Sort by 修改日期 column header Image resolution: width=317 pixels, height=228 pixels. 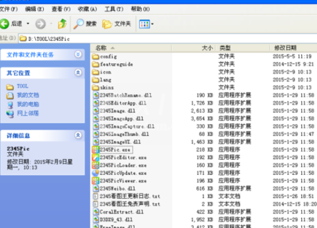[293, 48]
